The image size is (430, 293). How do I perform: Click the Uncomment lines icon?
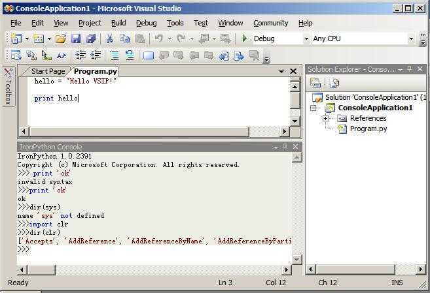130,55
